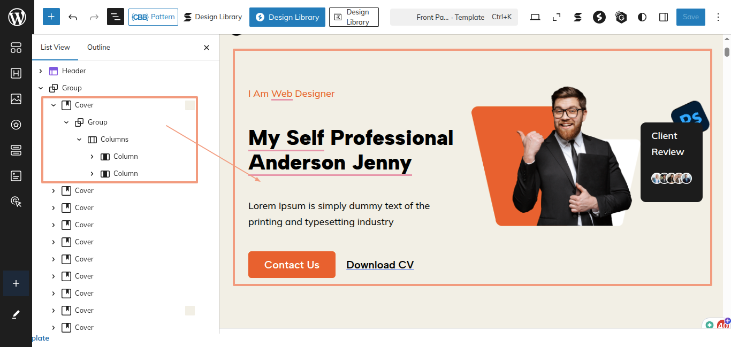
Task: Toggle the Settings sidebar panel icon
Action: (x=664, y=17)
